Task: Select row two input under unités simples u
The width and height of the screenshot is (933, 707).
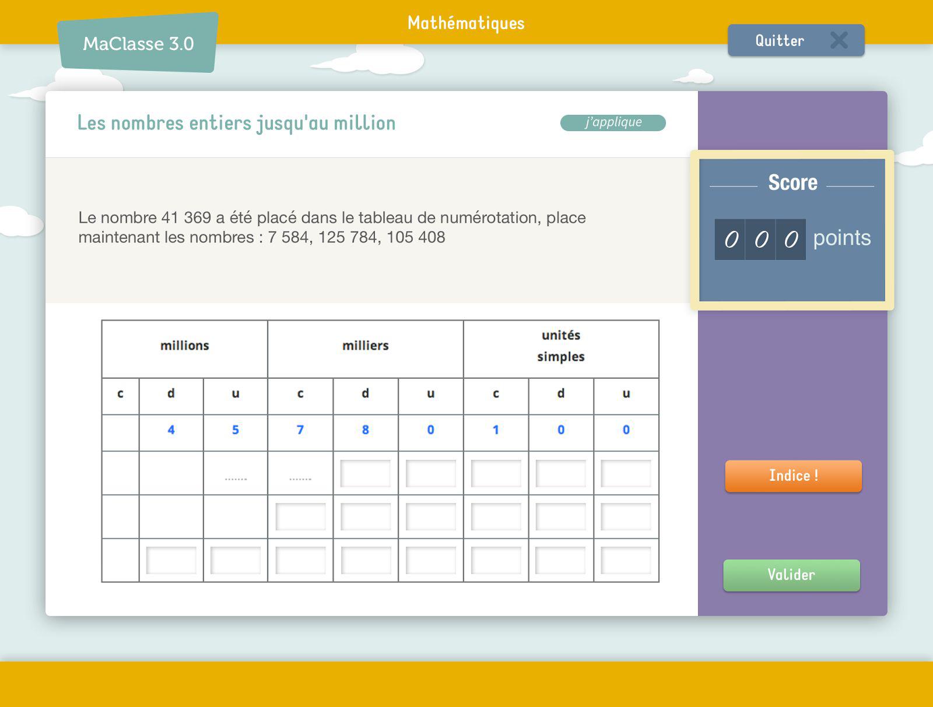Action: click(x=626, y=473)
